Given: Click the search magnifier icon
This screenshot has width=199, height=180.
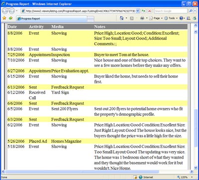Looking at the screenshot, I should [191, 11].
